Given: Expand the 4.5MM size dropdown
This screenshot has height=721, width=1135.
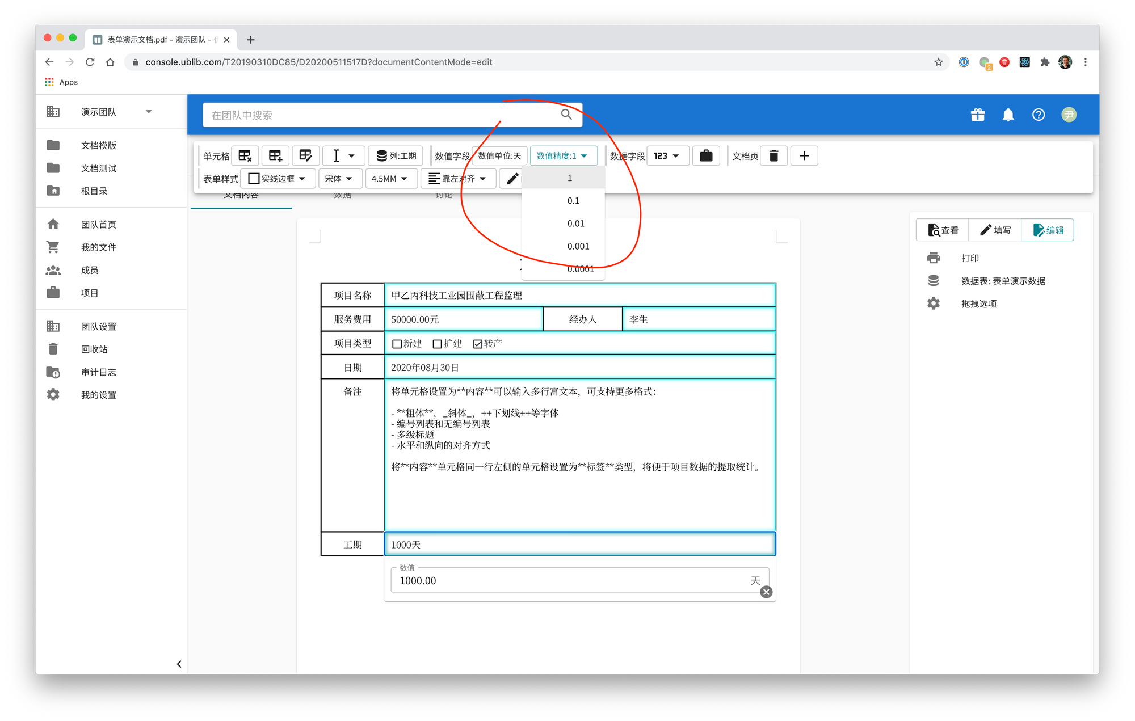Looking at the screenshot, I should (x=390, y=179).
